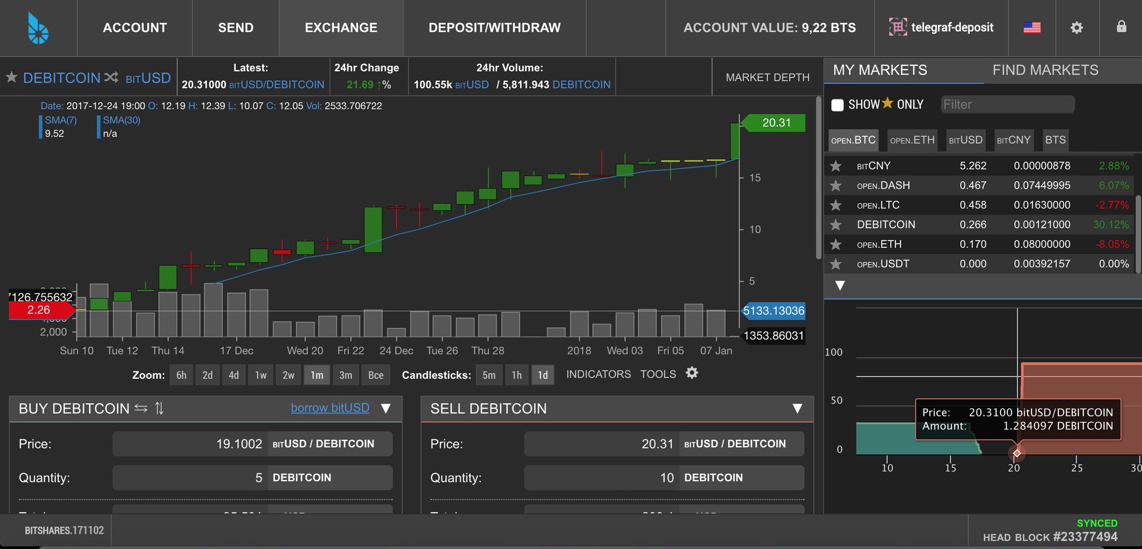Screen dimensions: 1142x549
Task: Star the OPEN.USDT market row
Action: (x=835, y=264)
